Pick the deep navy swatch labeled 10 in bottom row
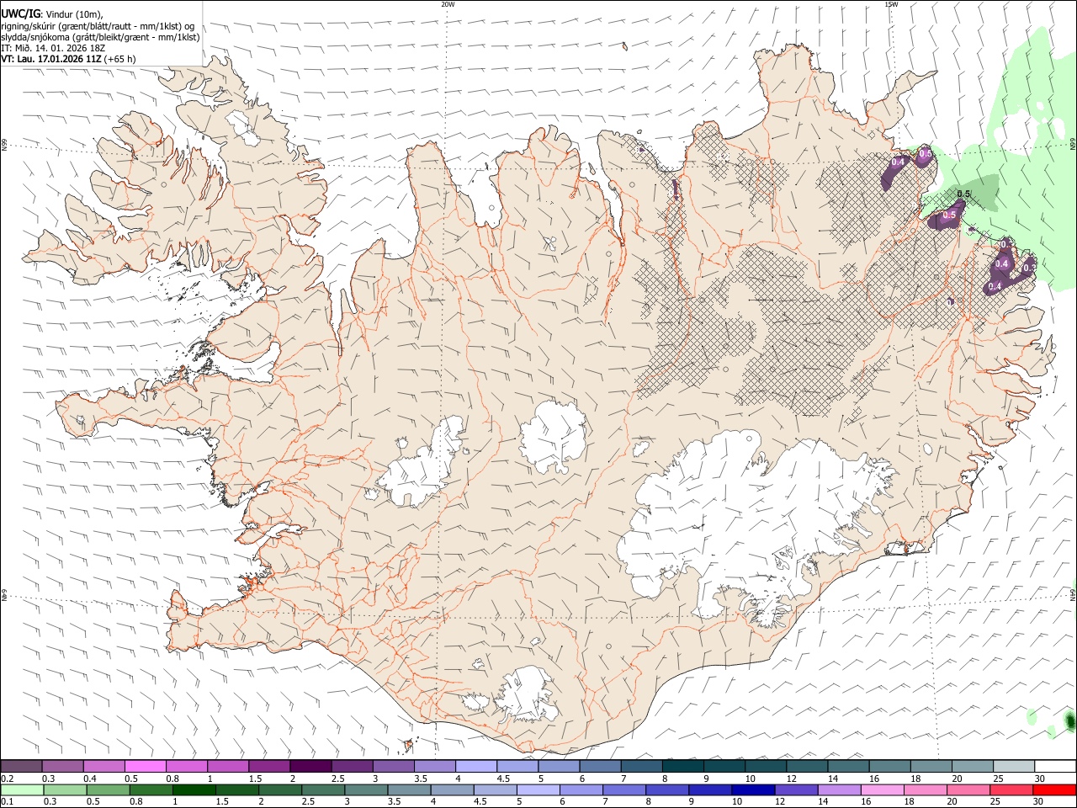Image resolution: width=1077 pixels, height=808 pixels. pyautogui.click(x=752, y=790)
